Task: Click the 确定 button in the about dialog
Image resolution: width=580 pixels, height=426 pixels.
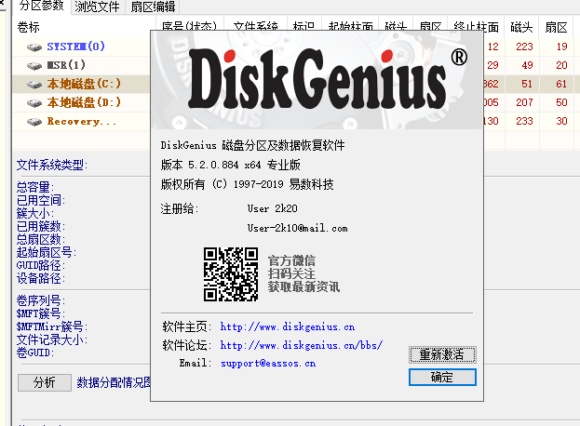Action: tap(442, 377)
